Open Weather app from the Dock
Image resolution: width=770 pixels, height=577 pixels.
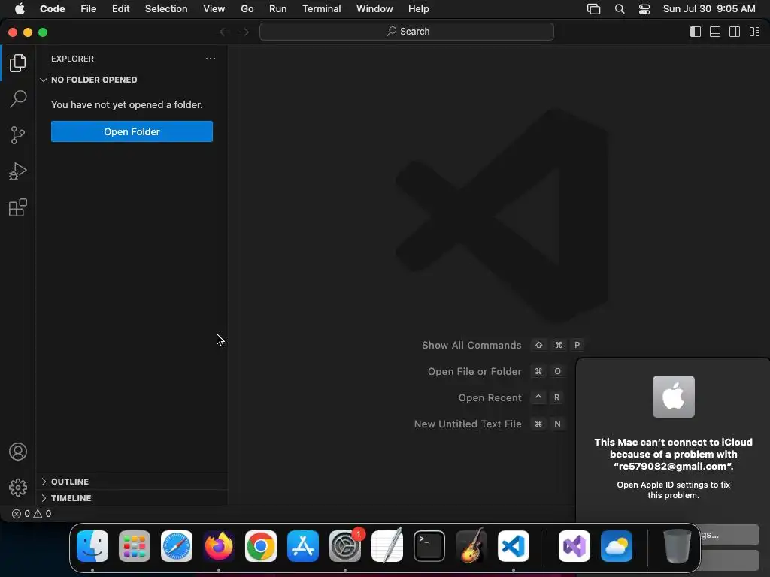pos(617,546)
